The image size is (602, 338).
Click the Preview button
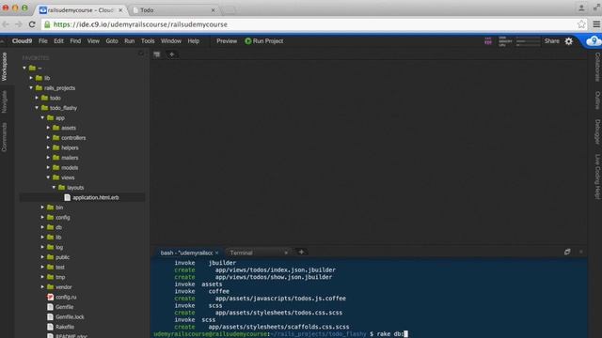[227, 41]
